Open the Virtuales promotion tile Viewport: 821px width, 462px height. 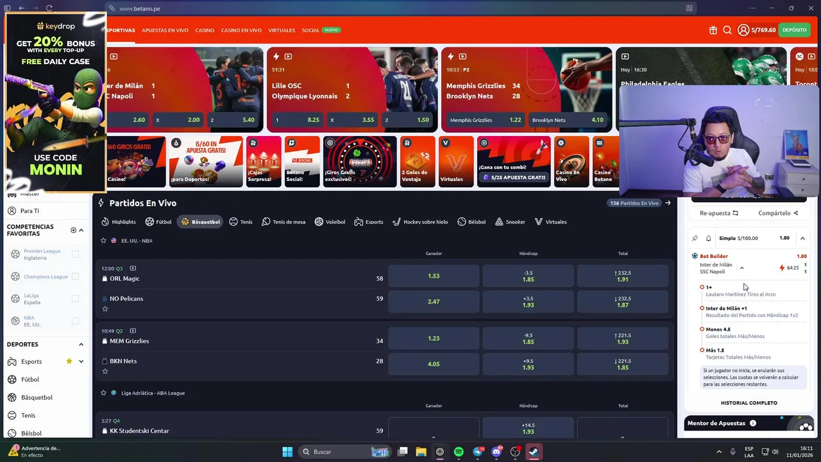456,161
